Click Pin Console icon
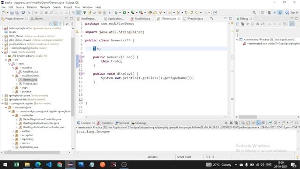The height and width of the screenshot is (169, 300). (270, 123)
